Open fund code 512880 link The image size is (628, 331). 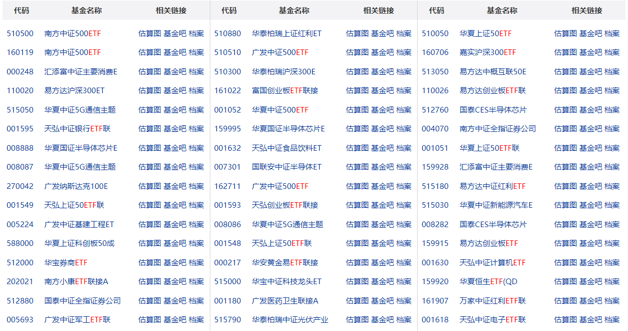coord(20,301)
